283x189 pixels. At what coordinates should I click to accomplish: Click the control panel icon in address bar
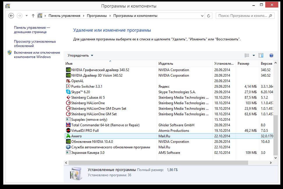[x=40, y=16]
